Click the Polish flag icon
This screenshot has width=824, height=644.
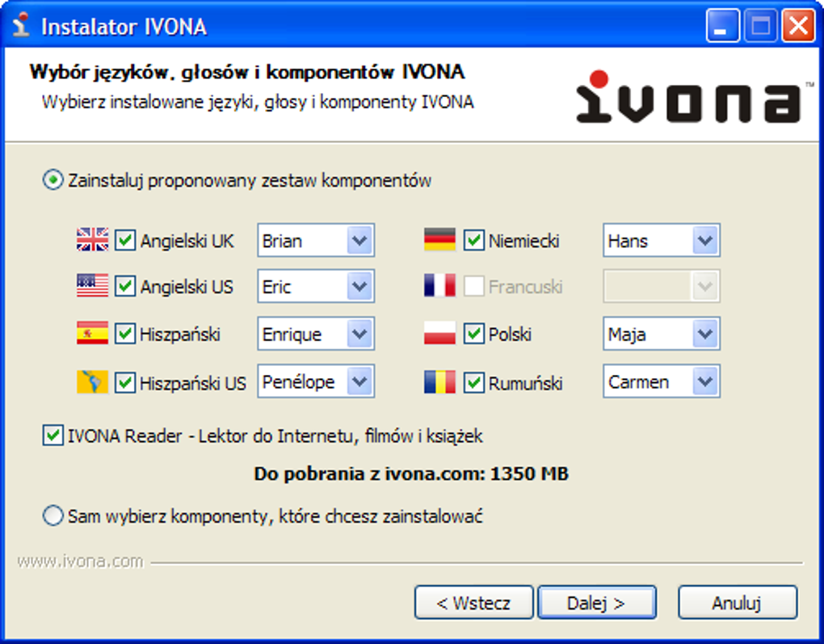click(439, 333)
